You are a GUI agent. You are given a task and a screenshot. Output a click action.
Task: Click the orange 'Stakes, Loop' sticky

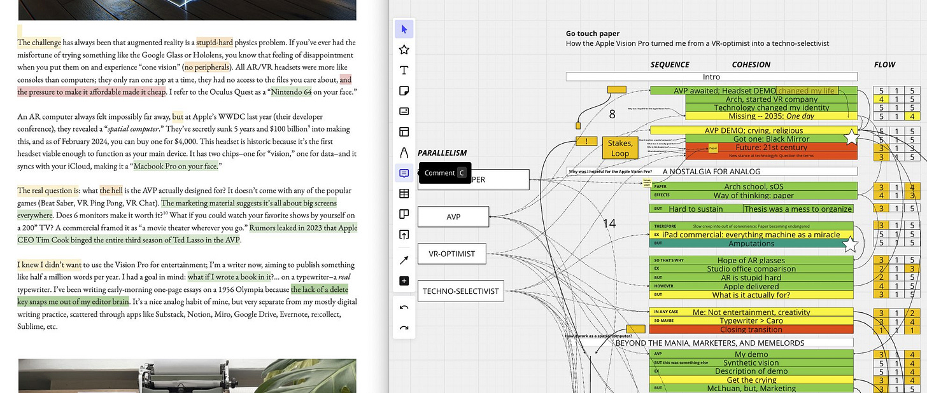click(620, 148)
